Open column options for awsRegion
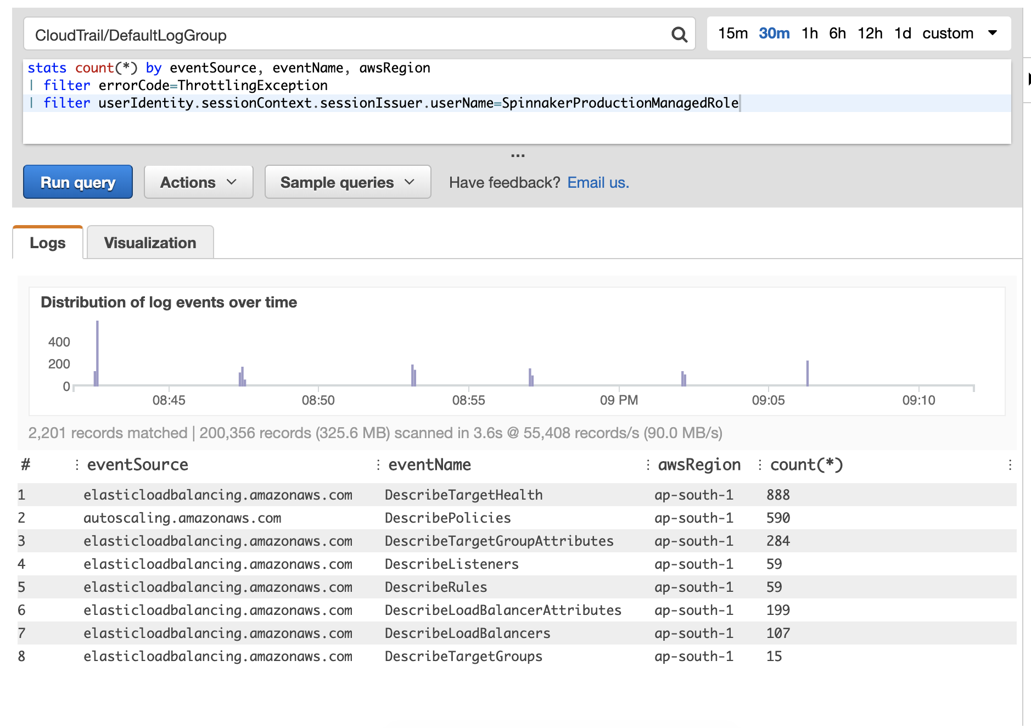Screen dimensions: 1031x728 point(649,464)
